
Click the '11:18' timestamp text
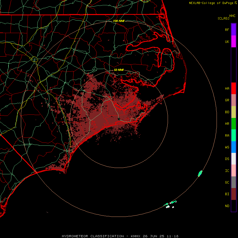pyautogui.click(x=173, y=236)
